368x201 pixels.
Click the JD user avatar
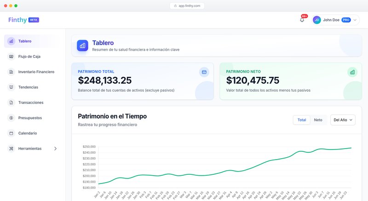pos(317,20)
